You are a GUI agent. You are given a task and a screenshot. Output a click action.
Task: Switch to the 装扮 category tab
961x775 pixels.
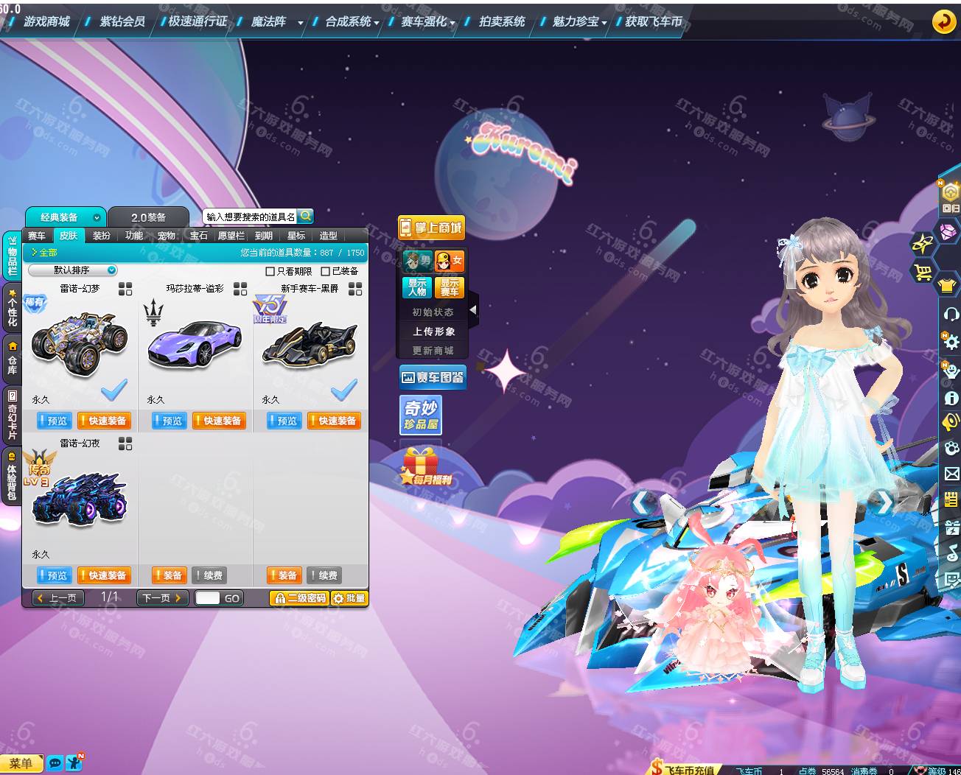[x=102, y=236]
